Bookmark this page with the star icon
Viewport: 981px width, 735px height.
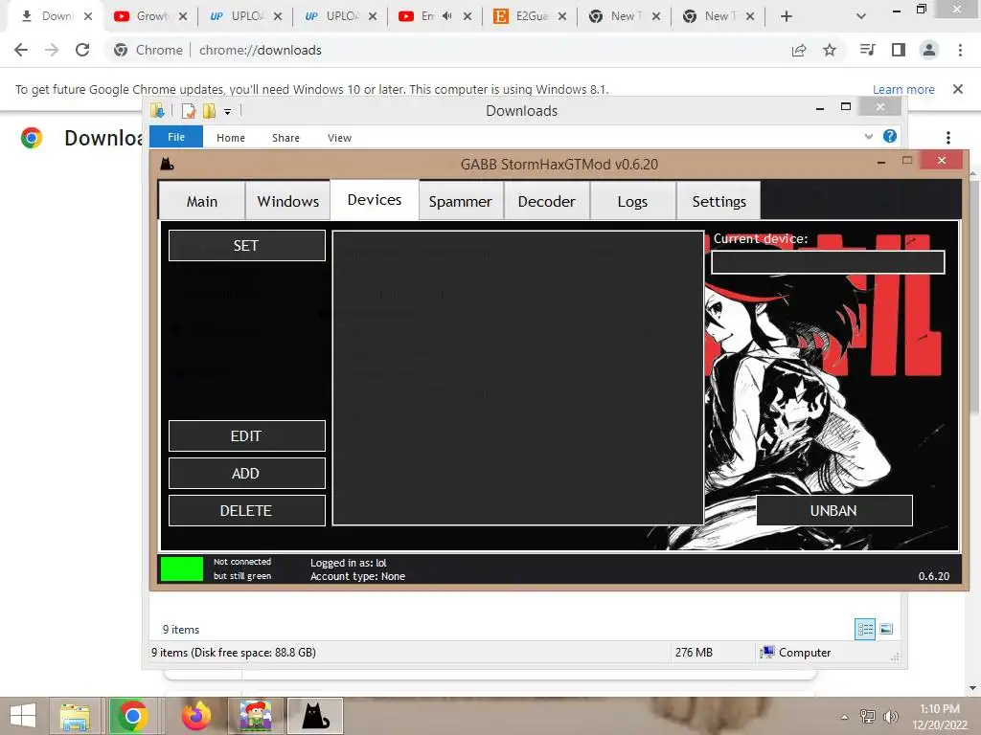(830, 50)
